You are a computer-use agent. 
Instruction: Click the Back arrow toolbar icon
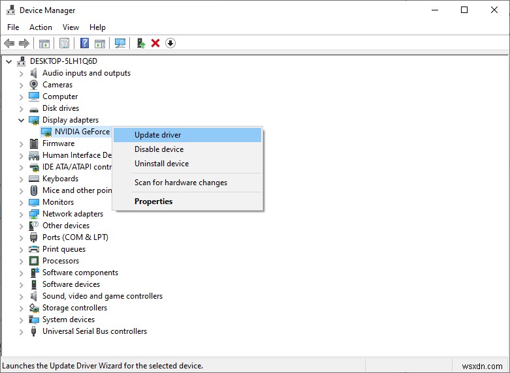pyautogui.click(x=9, y=43)
